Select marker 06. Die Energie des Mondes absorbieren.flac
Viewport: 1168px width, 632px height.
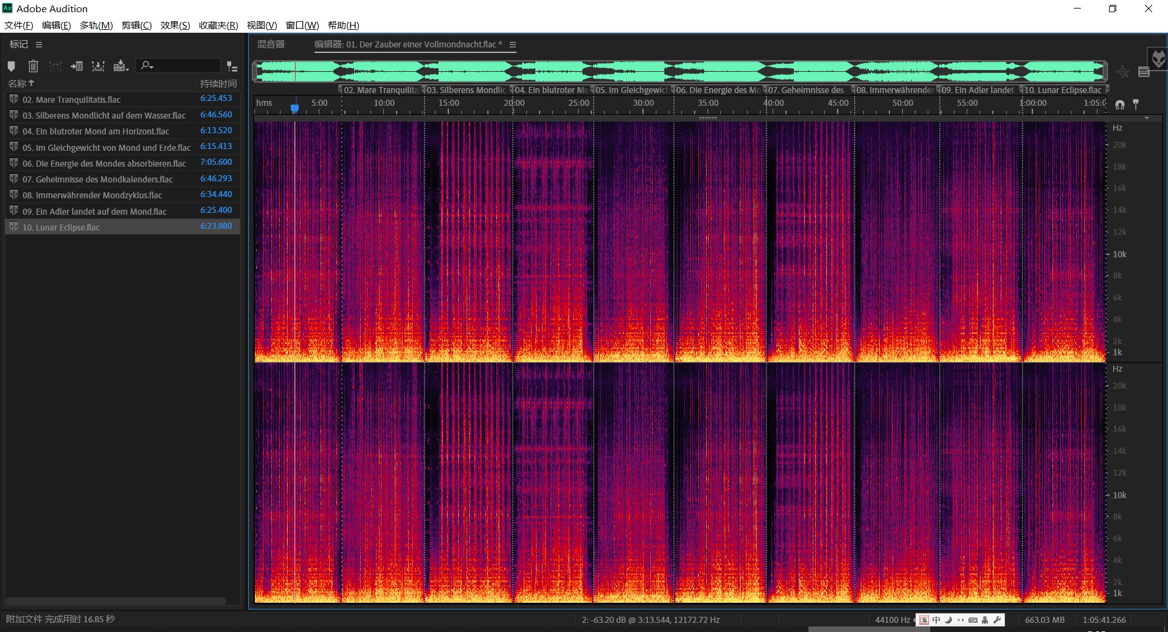coord(104,163)
